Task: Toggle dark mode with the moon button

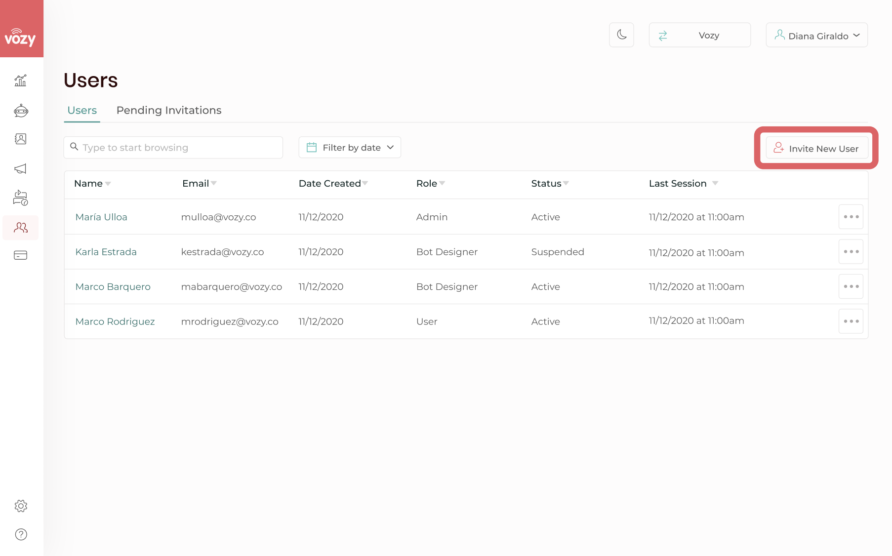Action: pos(621,35)
